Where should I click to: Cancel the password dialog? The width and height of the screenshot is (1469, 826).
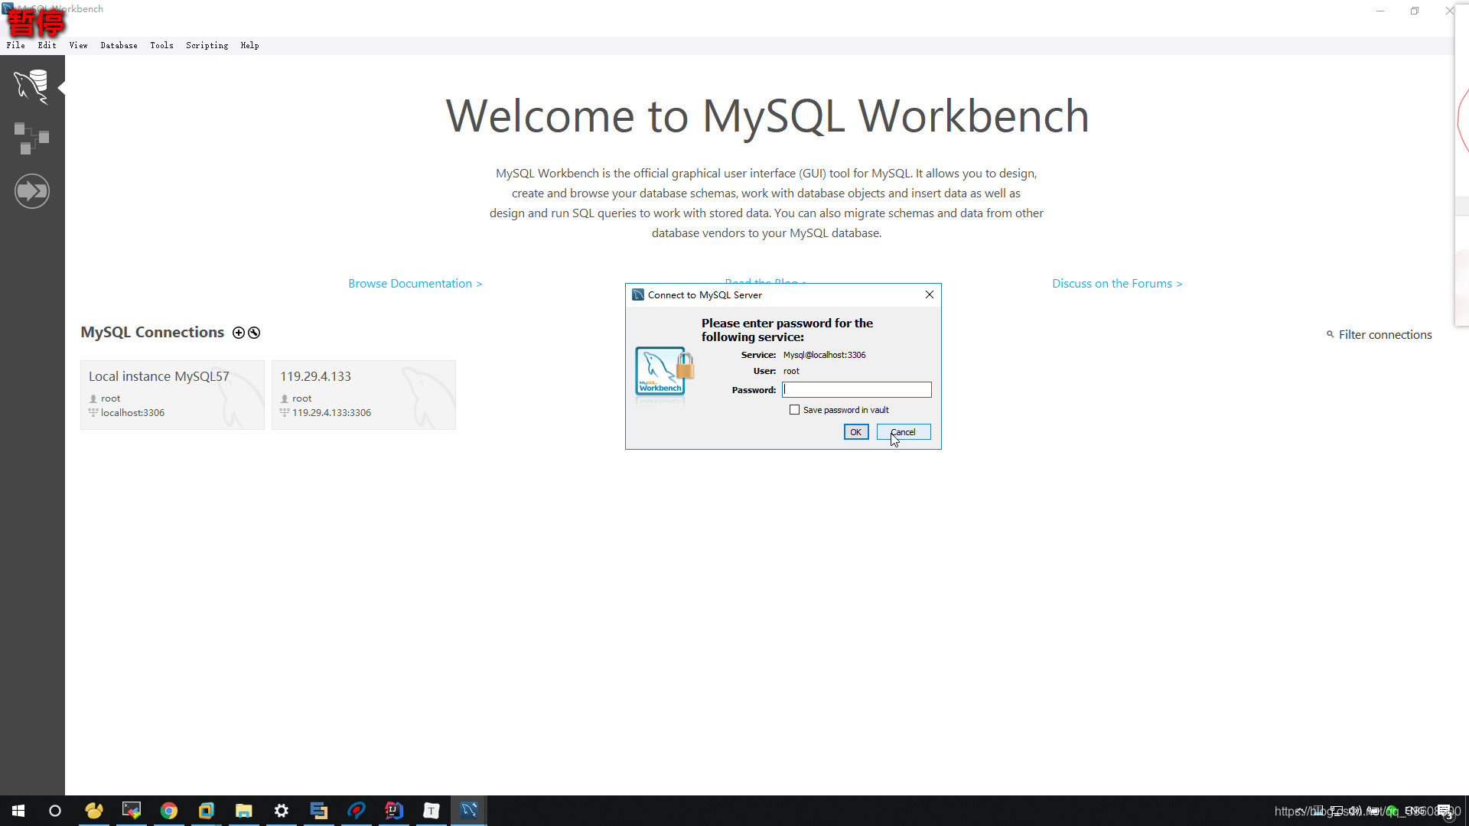tap(903, 432)
